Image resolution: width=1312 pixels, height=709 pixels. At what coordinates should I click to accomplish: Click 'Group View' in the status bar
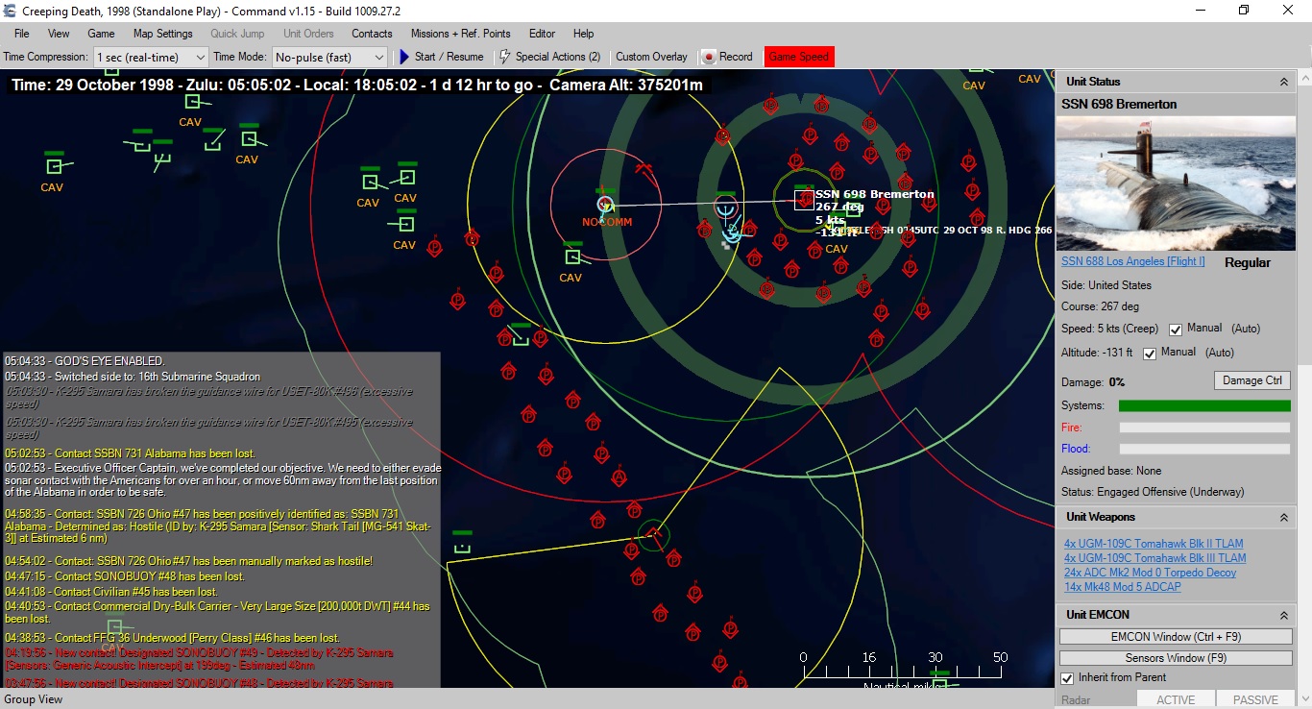[34, 699]
